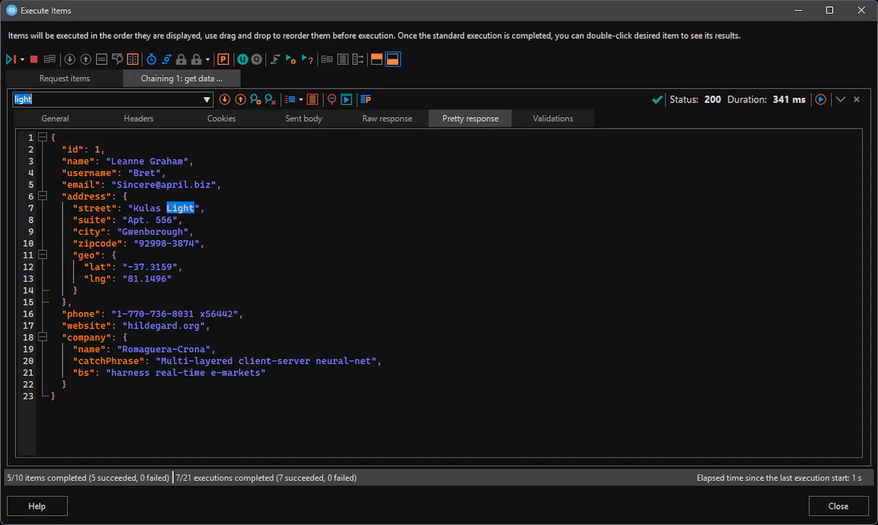This screenshot has width=878, height=525.
Task: Click the lines list icon in main toolbar
Action: pyautogui.click(x=102, y=59)
